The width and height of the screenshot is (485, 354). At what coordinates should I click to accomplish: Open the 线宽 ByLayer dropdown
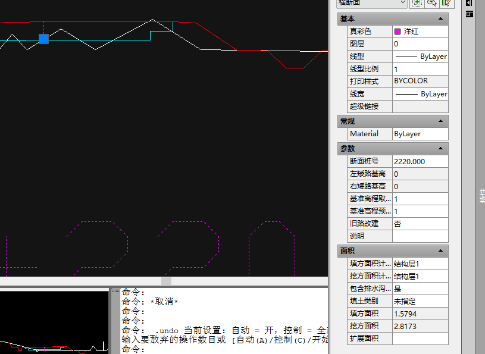coord(420,94)
